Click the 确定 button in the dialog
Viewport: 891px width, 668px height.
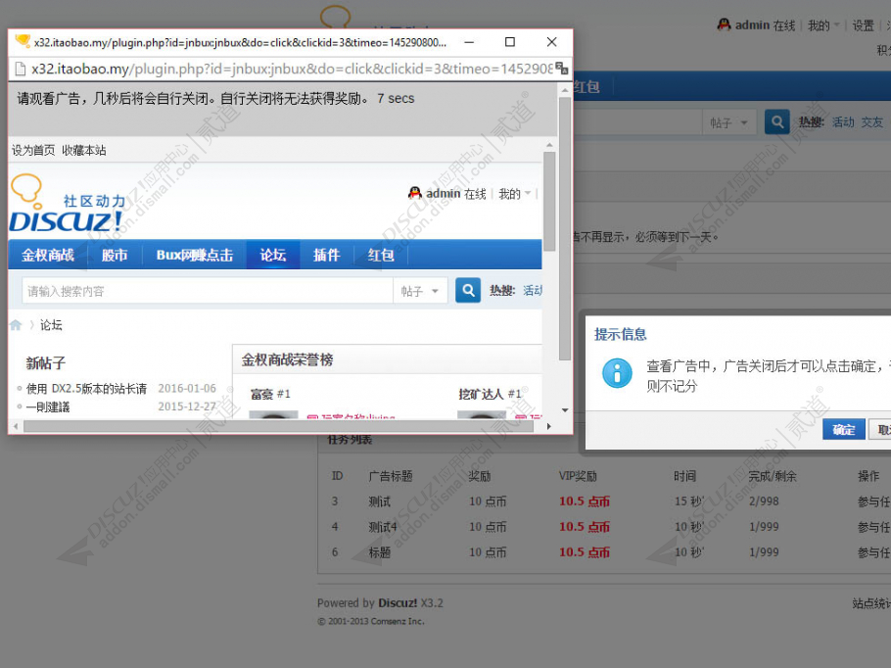click(x=843, y=429)
